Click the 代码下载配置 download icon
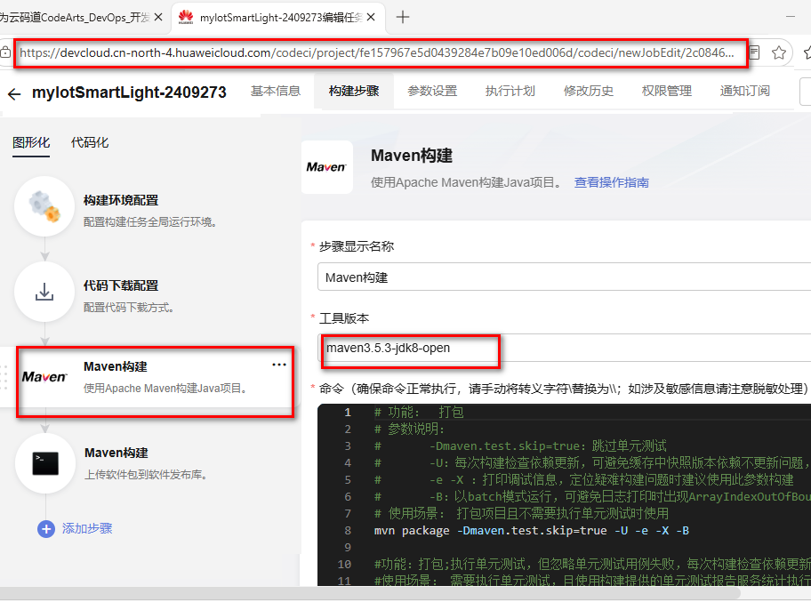The image size is (811, 602). 44,292
